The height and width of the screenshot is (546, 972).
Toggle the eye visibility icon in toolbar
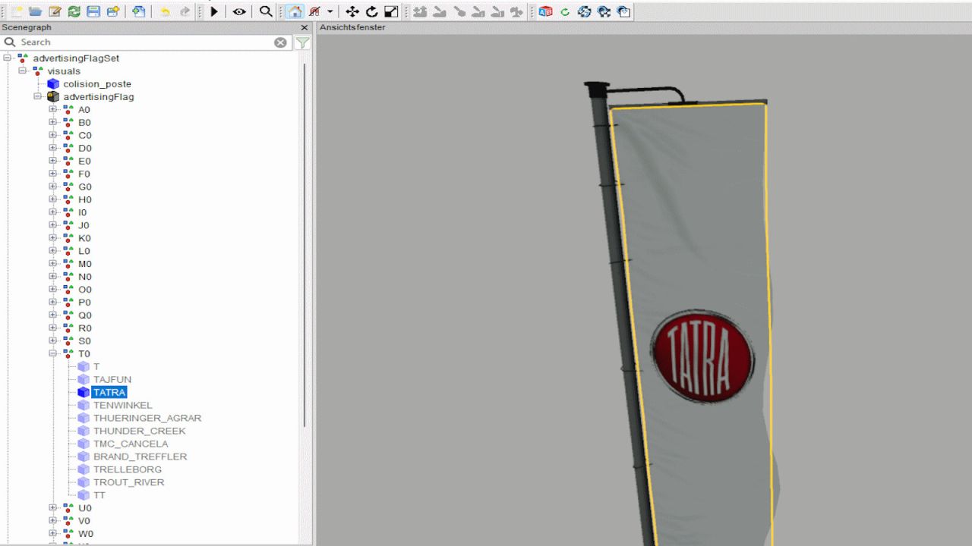click(239, 11)
